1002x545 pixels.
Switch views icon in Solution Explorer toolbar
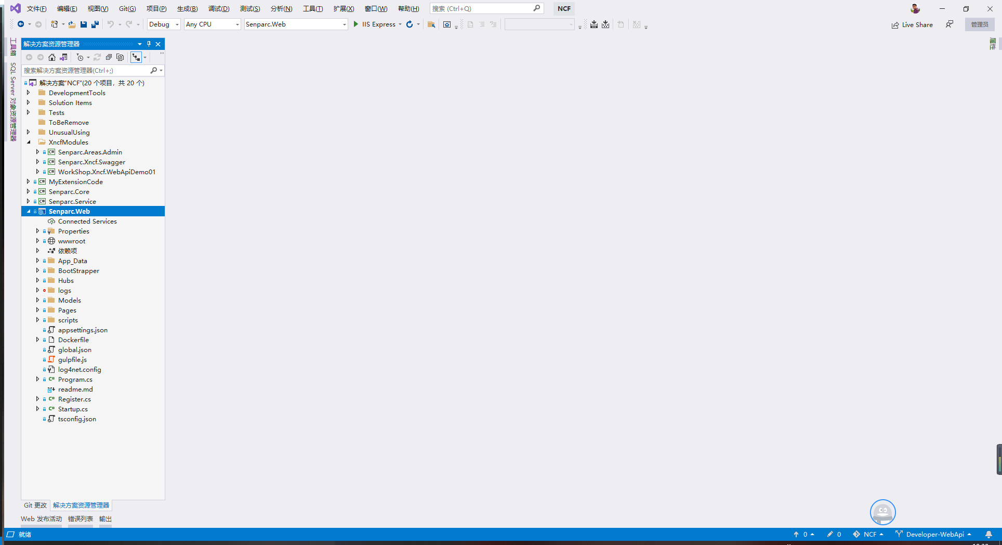pos(63,57)
